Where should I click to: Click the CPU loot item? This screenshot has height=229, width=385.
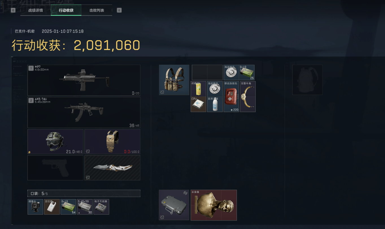click(x=198, y=104)
